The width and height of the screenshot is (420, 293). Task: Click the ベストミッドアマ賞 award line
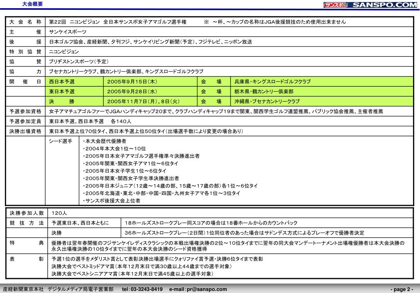(x=142, y=267)
